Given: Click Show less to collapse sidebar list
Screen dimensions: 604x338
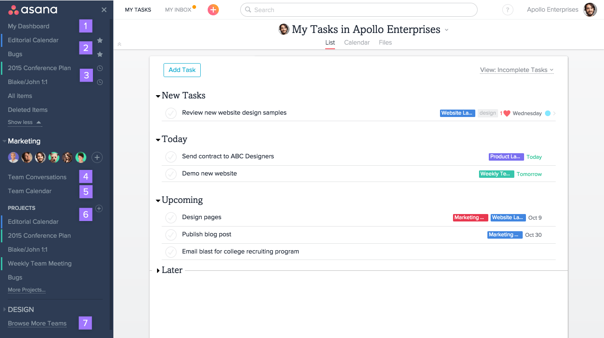Looking at the screenshot, I should coord(24,123).
